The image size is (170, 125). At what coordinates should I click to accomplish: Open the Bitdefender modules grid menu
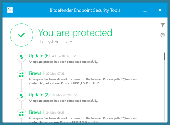[10, 10]
